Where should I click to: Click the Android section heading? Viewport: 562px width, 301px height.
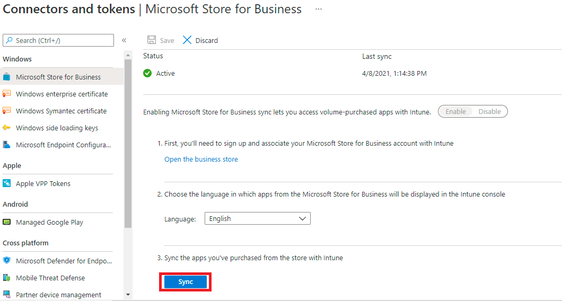(15, 204)
